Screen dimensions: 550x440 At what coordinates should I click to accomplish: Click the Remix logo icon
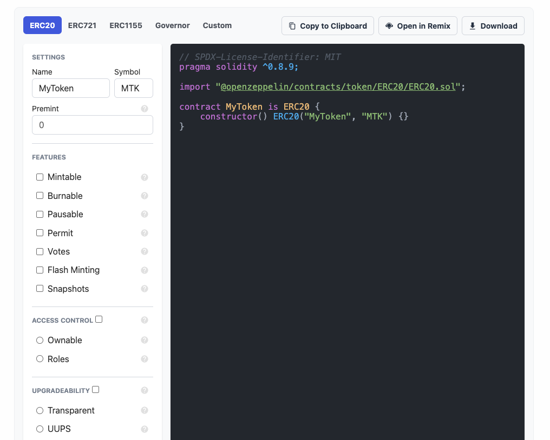click(389, 25)
